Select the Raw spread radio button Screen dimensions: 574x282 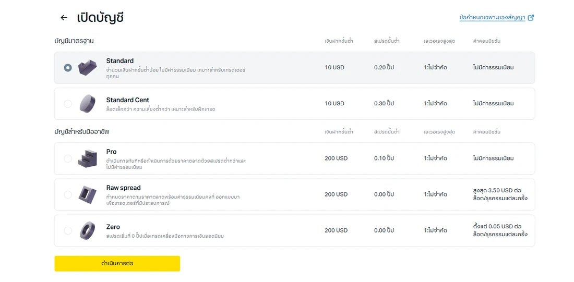click(68, 194)
